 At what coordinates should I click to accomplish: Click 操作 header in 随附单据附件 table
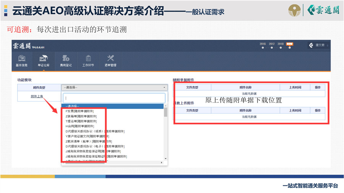pyautogui.click(x=318, y=87)
